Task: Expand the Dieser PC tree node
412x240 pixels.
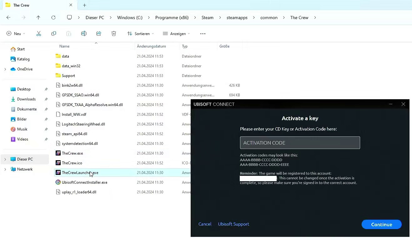Action: point(5,159)
